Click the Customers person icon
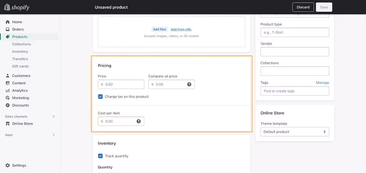366x173 pixels. [8, 76]
